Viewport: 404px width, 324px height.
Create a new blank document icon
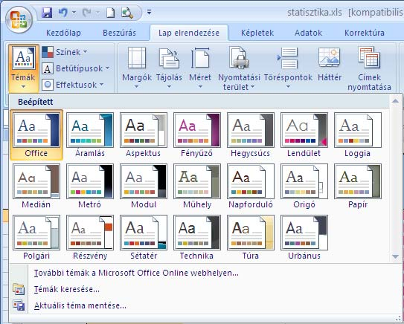coord(111,13)
